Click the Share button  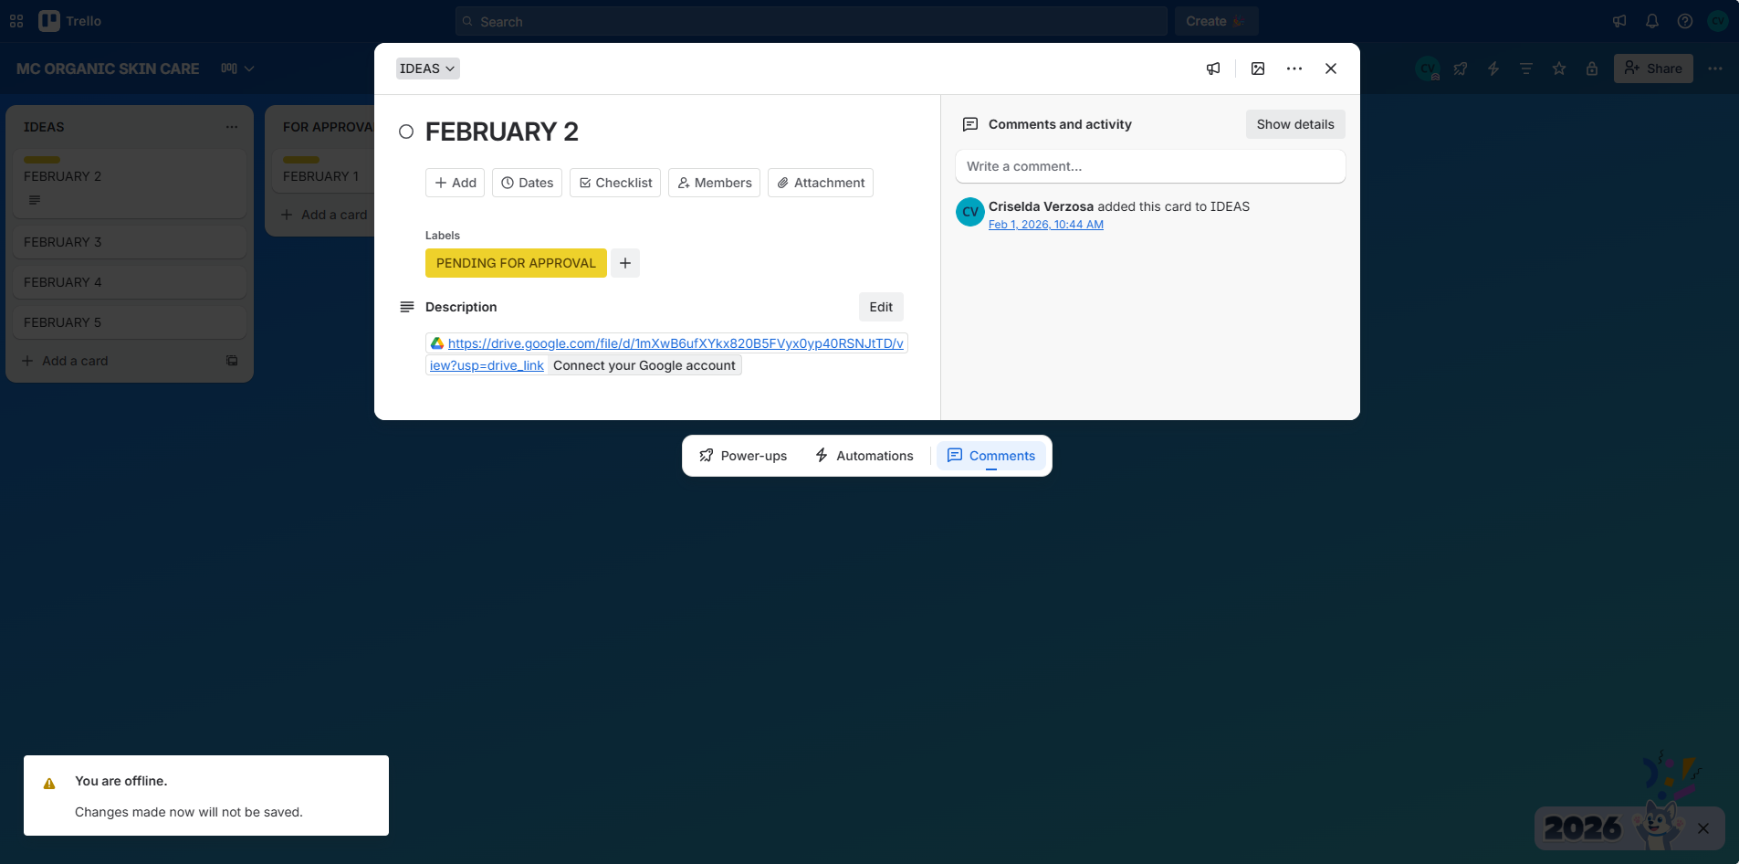(x=1653, y=68)
